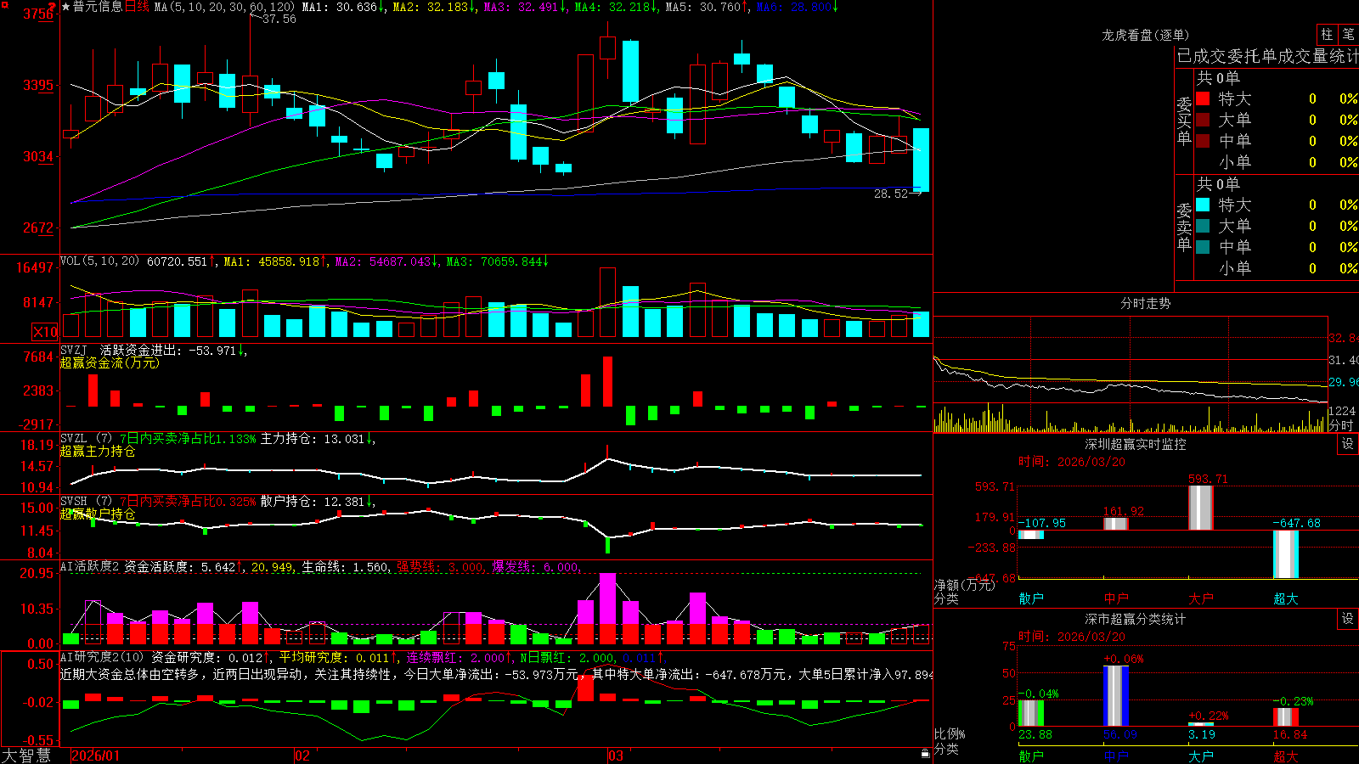Click the 深市超赢分类统计 panel title
The height and width of the screenshot is (764, 1359).
1136,619
